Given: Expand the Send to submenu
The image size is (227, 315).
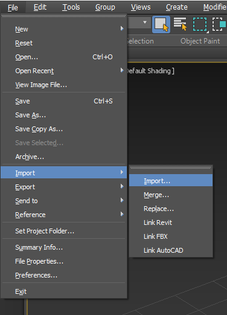Looking at the screenshot, I should tap(64, 201).
